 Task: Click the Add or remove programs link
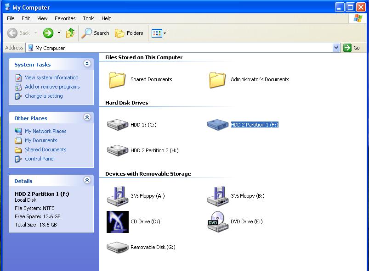coord(52,87)
